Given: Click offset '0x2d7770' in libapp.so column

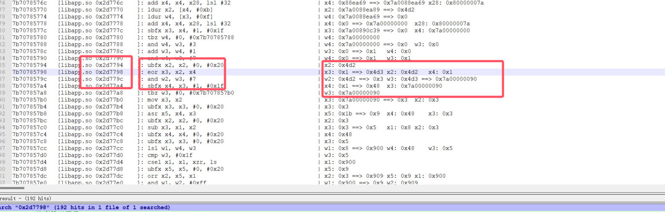Looking at the screenshot, I should [109, 10].
